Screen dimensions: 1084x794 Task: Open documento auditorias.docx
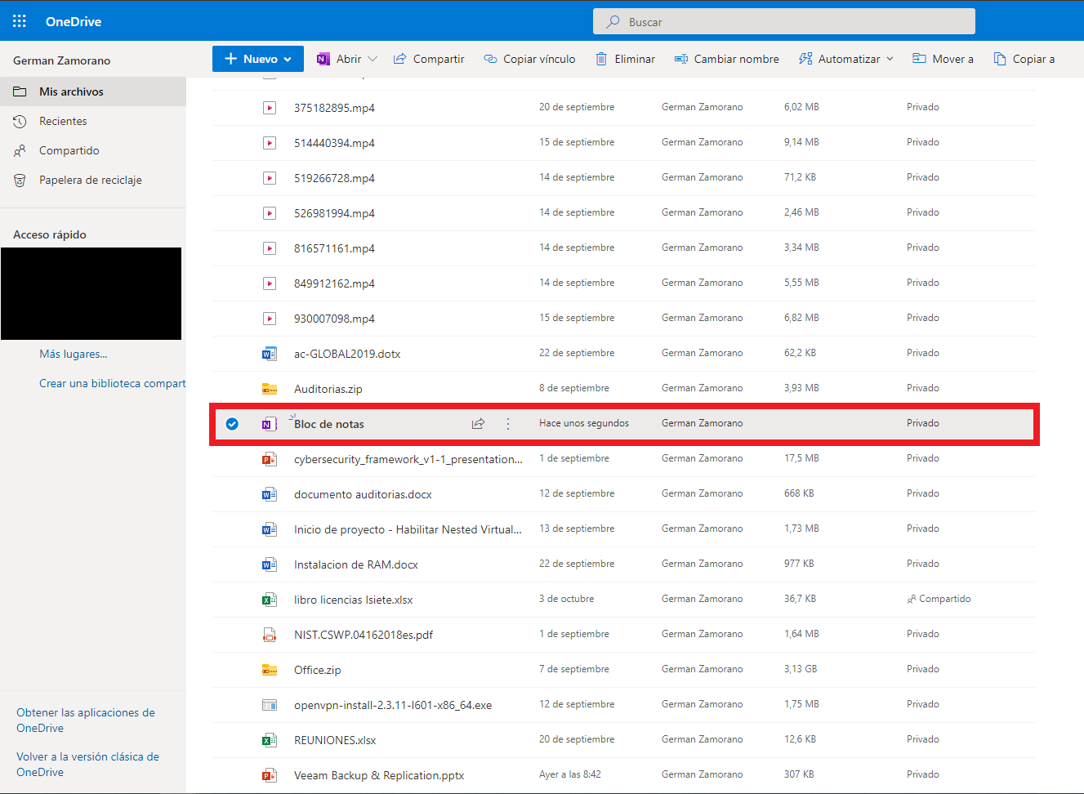(363, 494)
